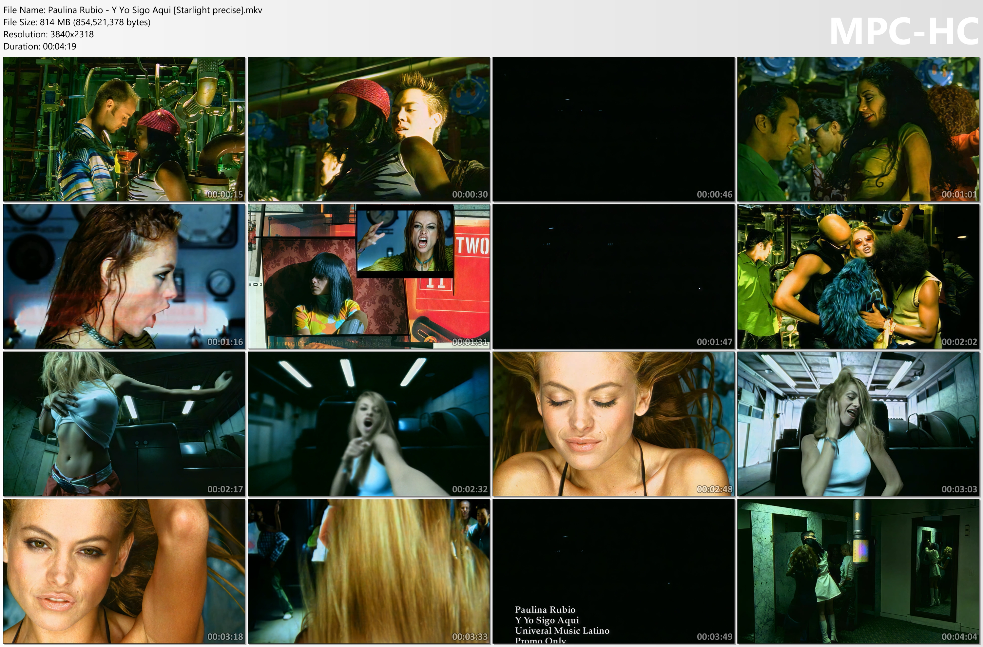Select the thumbnail stamped 00:00:15
983x647 pixels.
[124, 129]
